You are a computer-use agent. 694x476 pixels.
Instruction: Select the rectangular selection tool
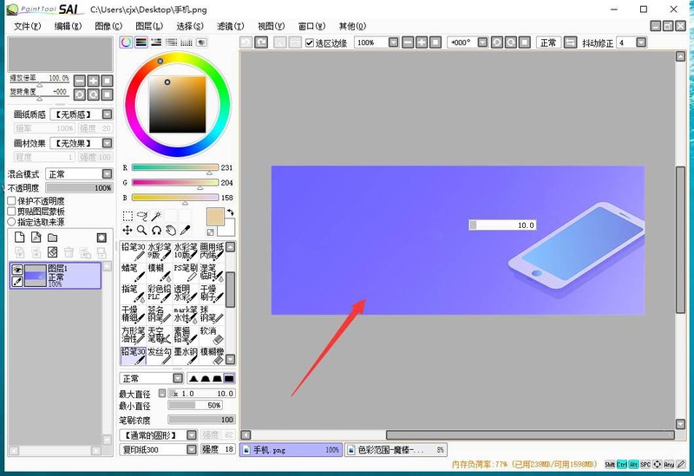(x=128, y=216)
